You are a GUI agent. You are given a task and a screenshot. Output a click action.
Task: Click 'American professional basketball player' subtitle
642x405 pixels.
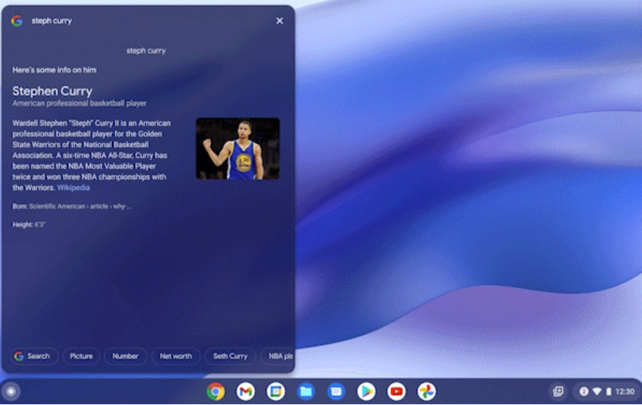80,103
